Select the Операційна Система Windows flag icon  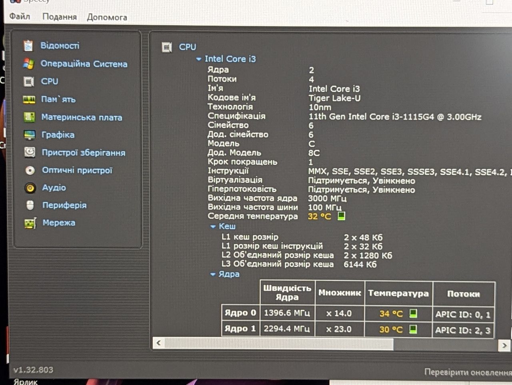[28, 64]
